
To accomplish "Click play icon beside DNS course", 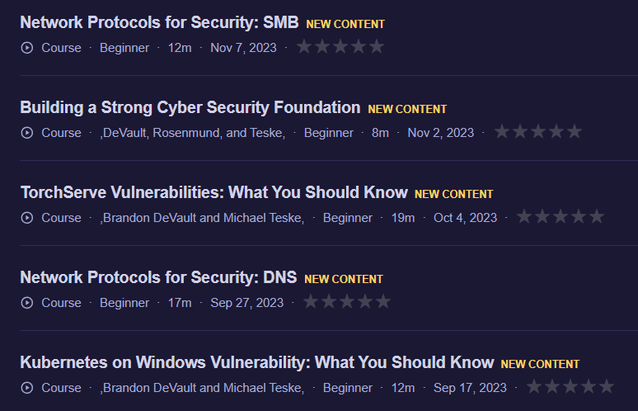I will coord(27,303).
